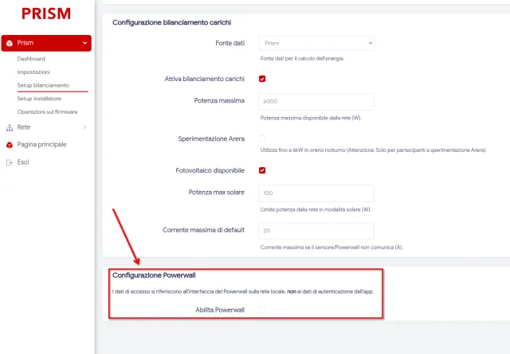Open Setup installatore page

39,99
